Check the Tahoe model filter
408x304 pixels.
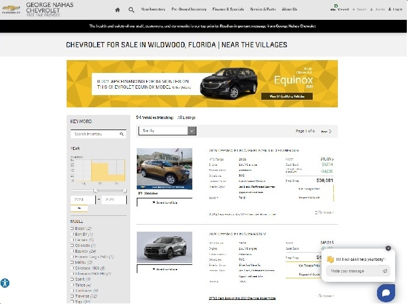coord(72,285)
